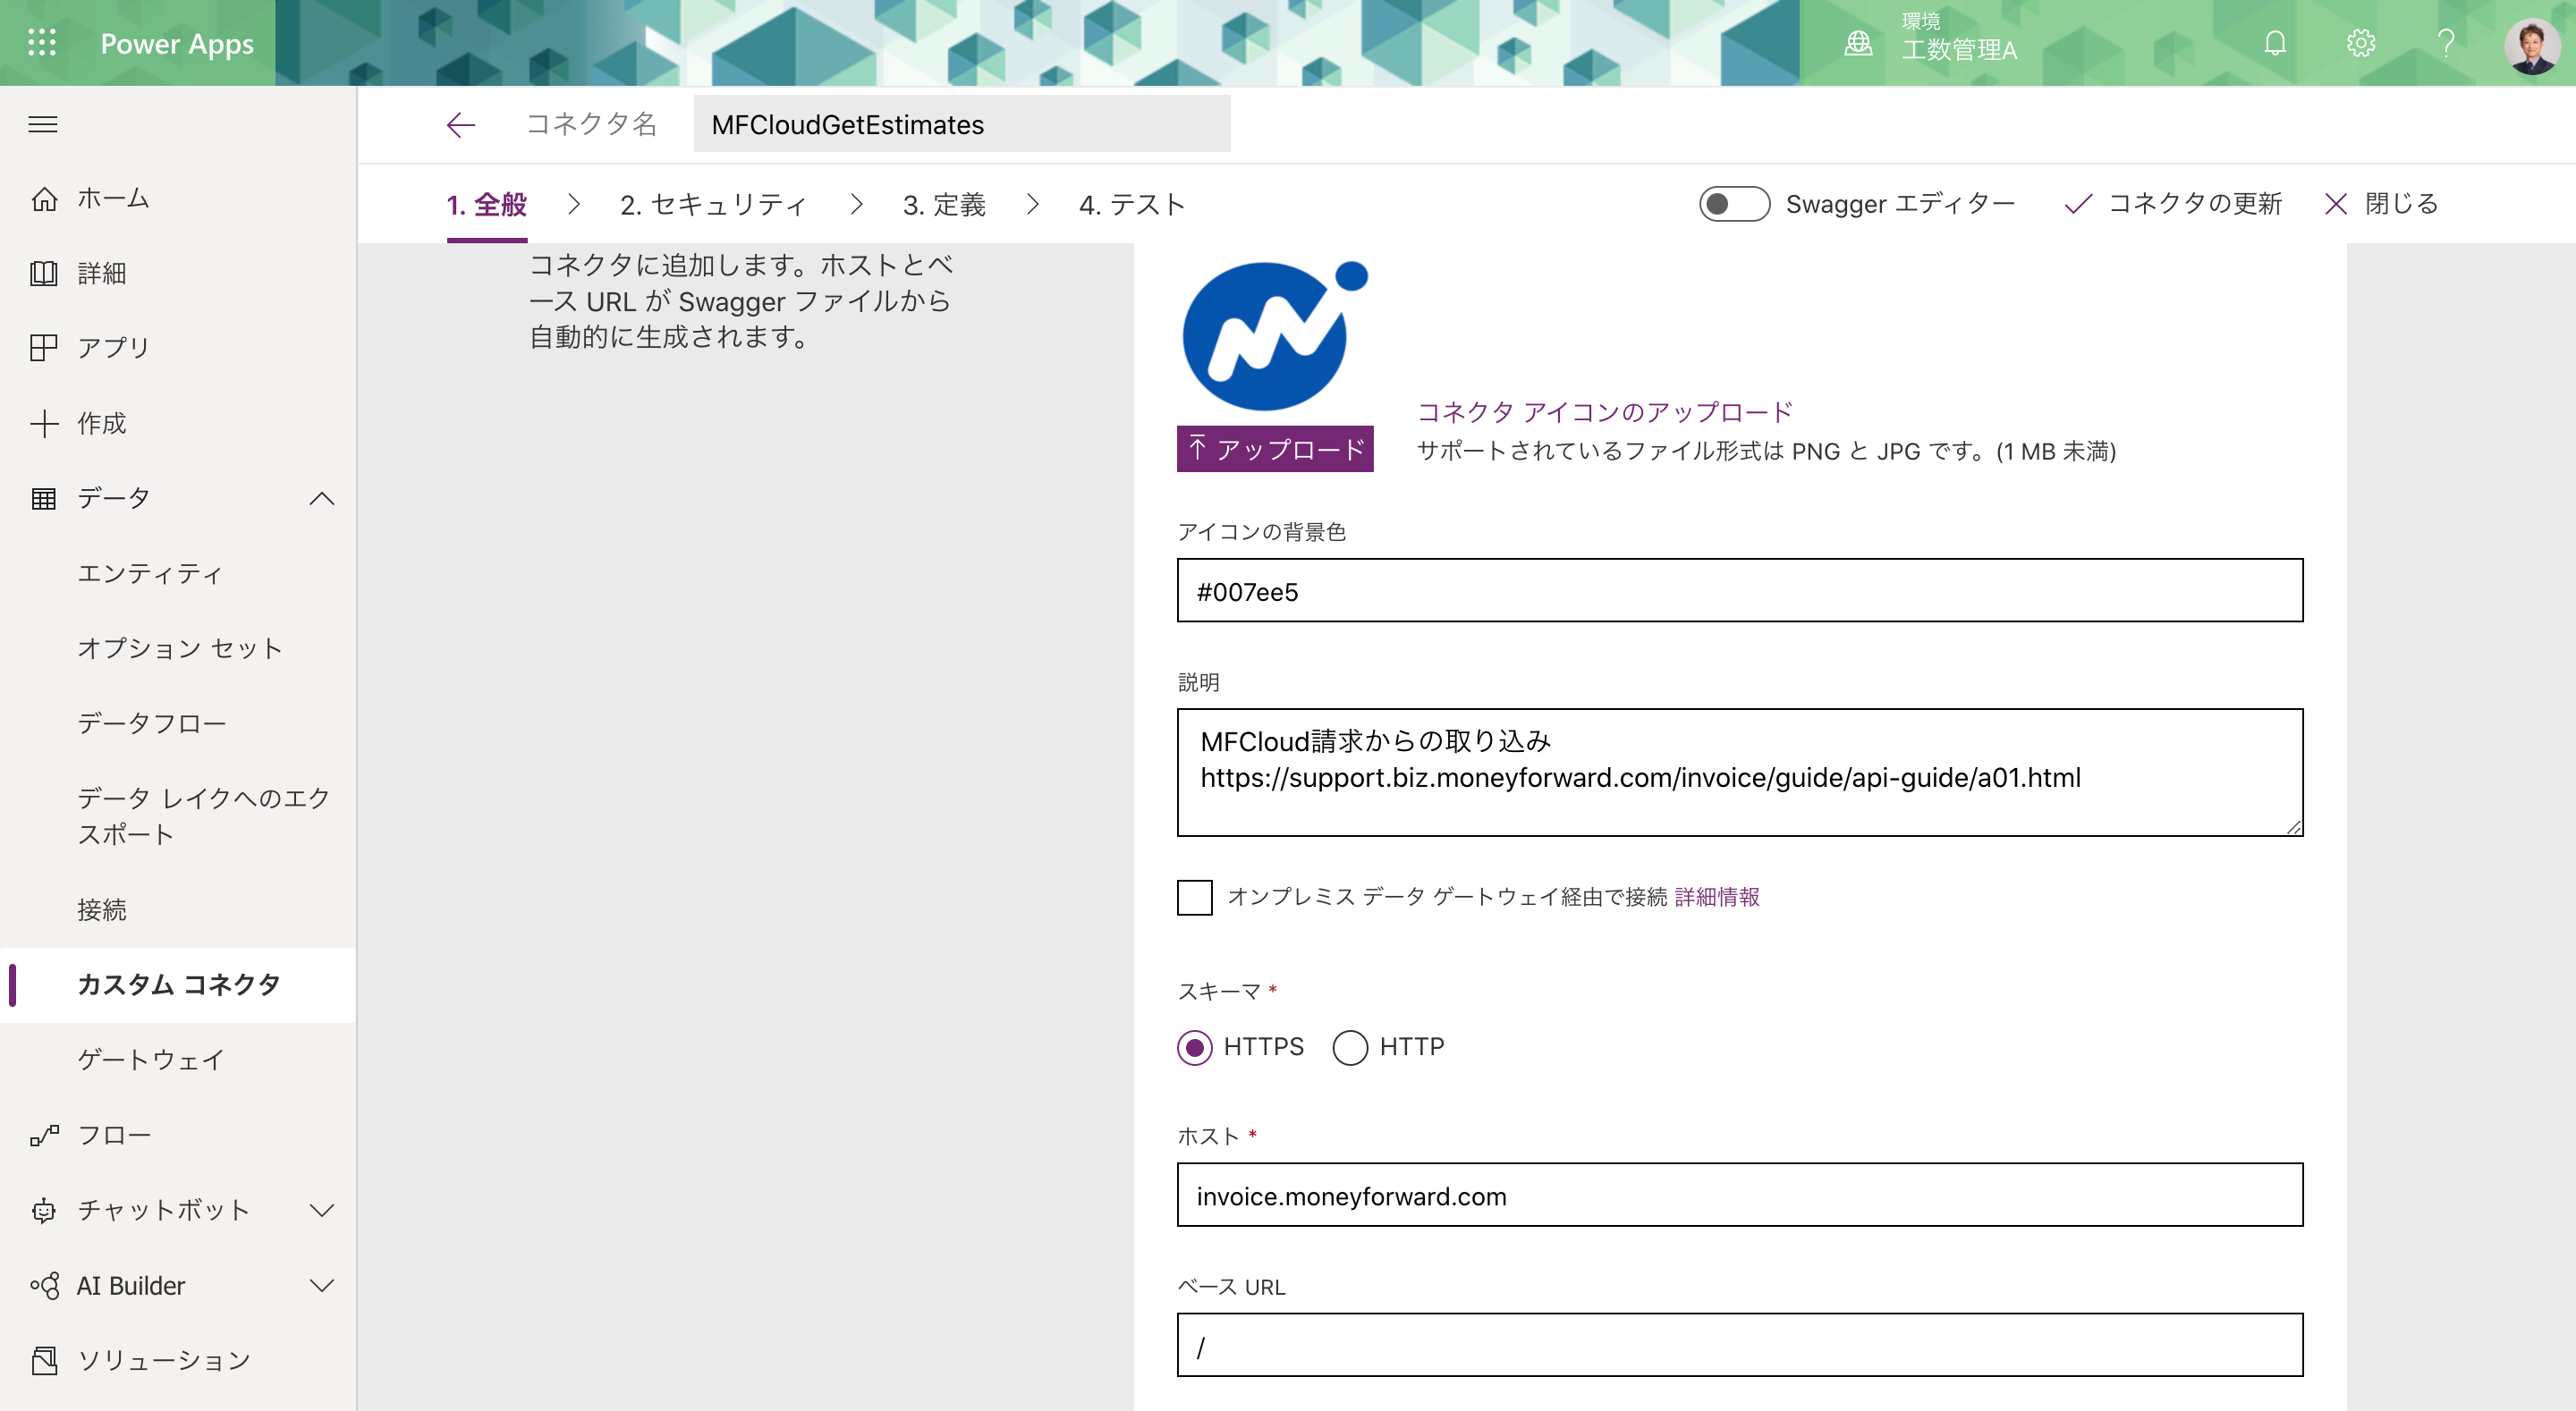
Task: Open ソリューション from the sidebar
Action: (164, 1360)
